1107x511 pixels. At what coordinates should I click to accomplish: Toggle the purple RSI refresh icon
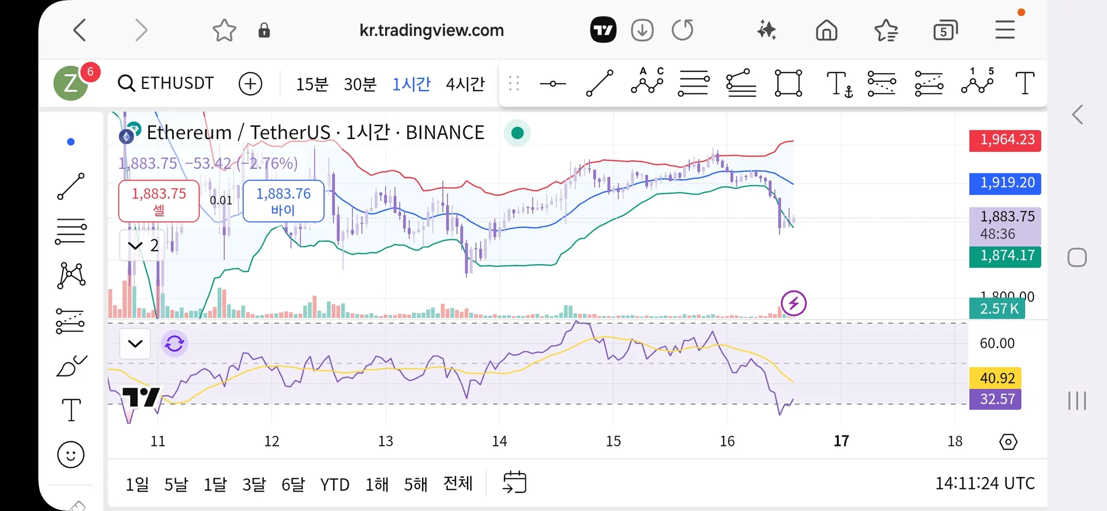pyautogui.click(x=174, y=344)
